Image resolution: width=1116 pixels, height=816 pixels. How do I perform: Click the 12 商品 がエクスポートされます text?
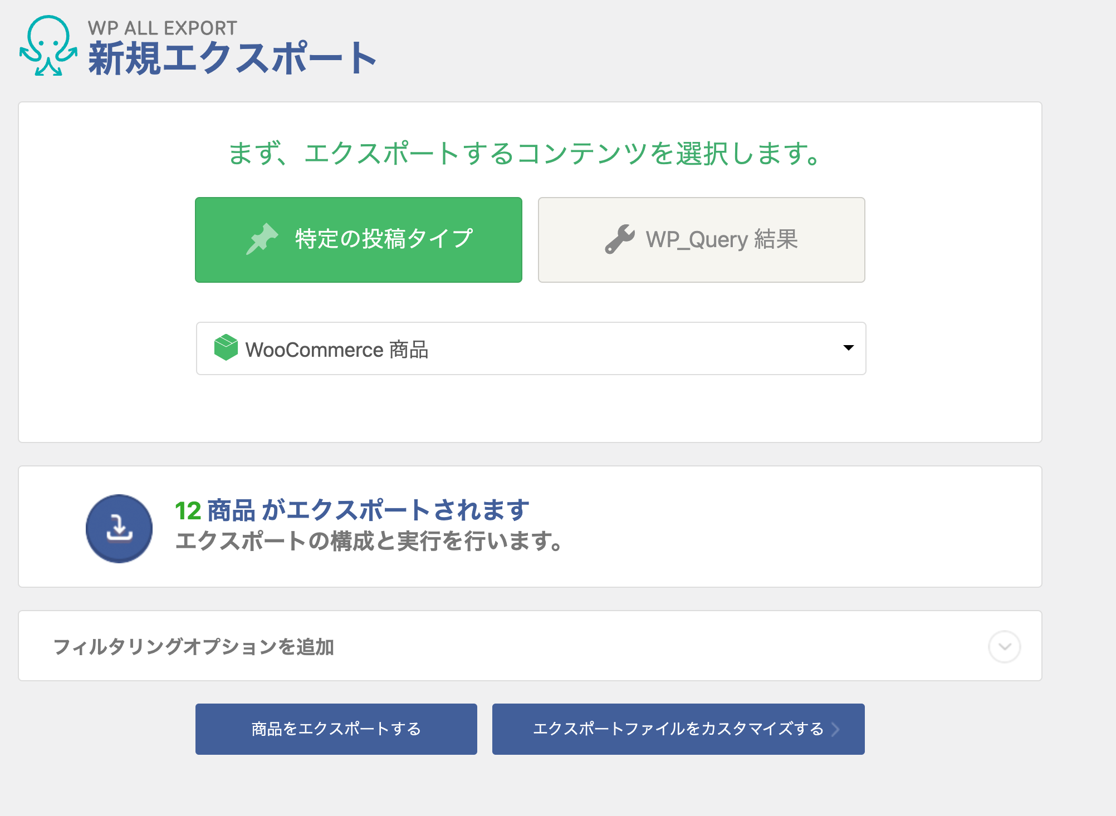click(x=353, y=510)
